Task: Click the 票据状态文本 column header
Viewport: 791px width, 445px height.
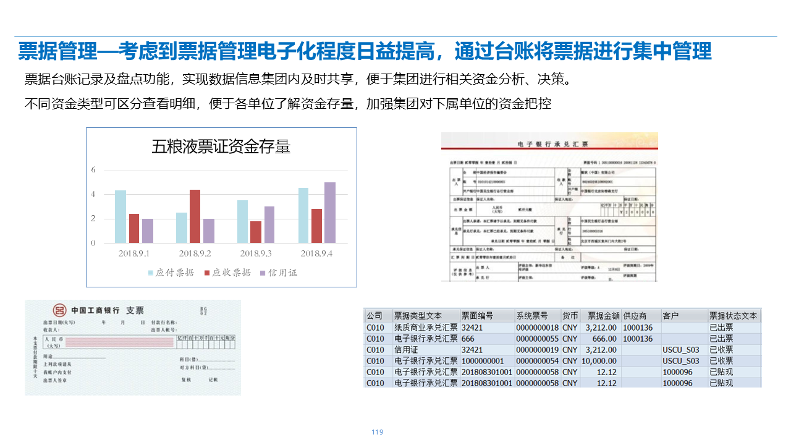Action: (x=734, y=316)
